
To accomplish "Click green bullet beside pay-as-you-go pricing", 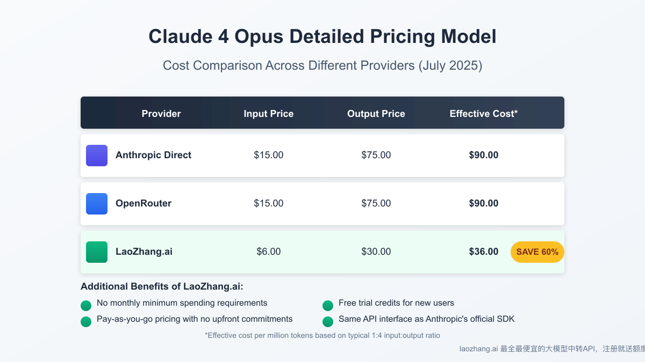I will coord(86,322).
